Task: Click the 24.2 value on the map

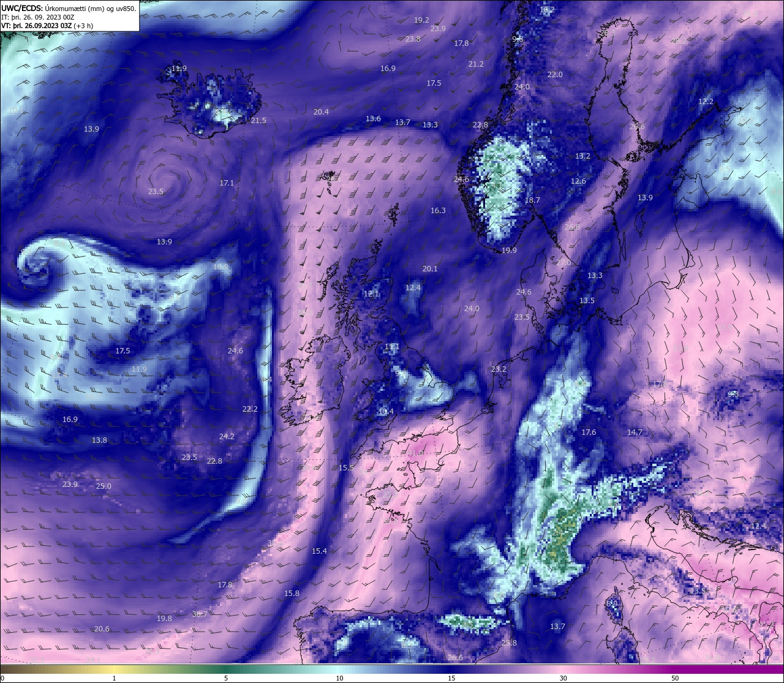Action: 227,437
